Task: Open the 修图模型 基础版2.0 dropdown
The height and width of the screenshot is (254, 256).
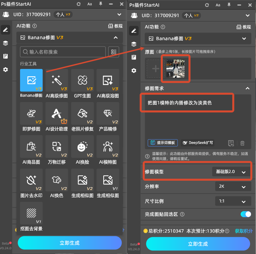Action: (x=231, y=172)
